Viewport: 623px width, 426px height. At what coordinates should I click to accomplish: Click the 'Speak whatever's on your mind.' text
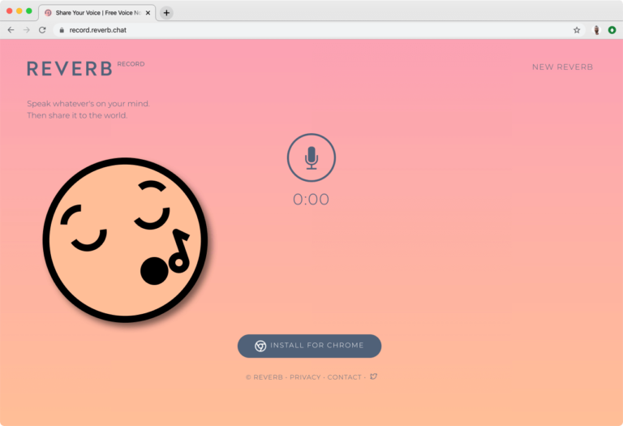[x=88, y=104]
